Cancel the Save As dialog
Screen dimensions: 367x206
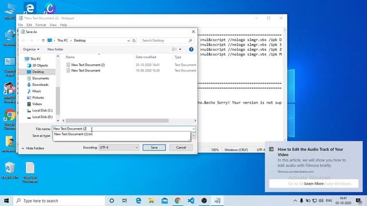(x=181, y=148)
